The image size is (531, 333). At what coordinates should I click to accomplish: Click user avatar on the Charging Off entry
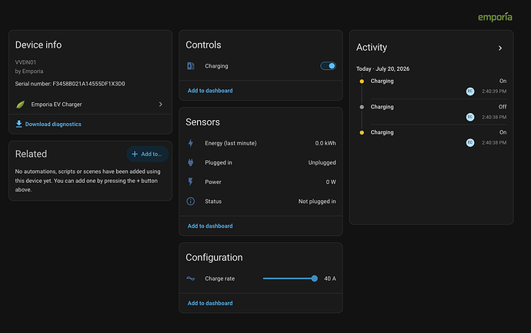pyautogui.click(x=470, y=117)
